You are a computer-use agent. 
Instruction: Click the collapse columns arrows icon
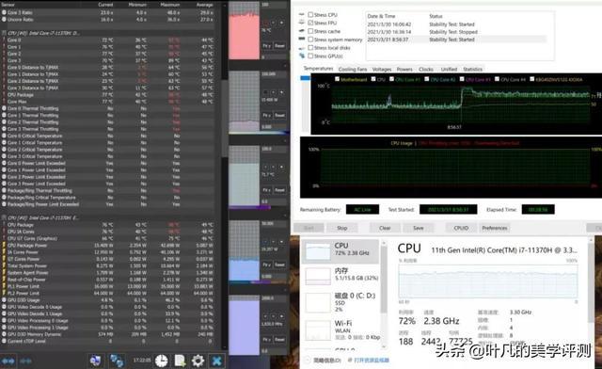tap(25, 361)
